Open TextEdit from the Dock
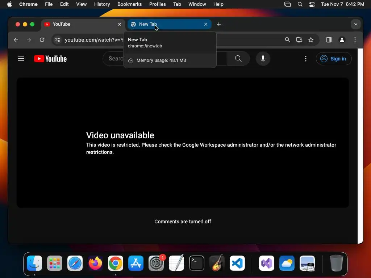The width and height of the screenshot is (371, 278). [176, 263]
